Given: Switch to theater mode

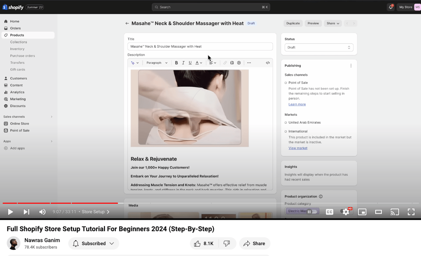Looking at the screenshot, I should tap(378, 212).
